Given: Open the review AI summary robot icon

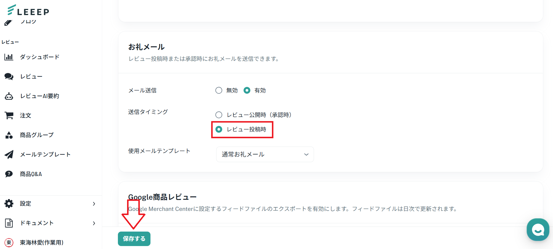Looking at the screenshot, I should [x=9, y=96].
